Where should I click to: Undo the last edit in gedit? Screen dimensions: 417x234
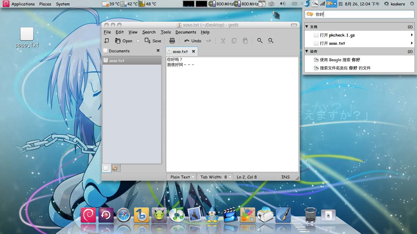pyautogui.click(x=193, y=41)
